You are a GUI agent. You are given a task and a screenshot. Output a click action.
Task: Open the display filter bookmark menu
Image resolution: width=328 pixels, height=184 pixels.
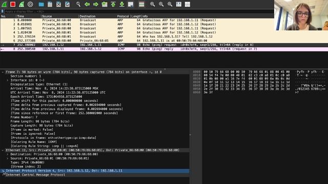[x=2, y=11]
